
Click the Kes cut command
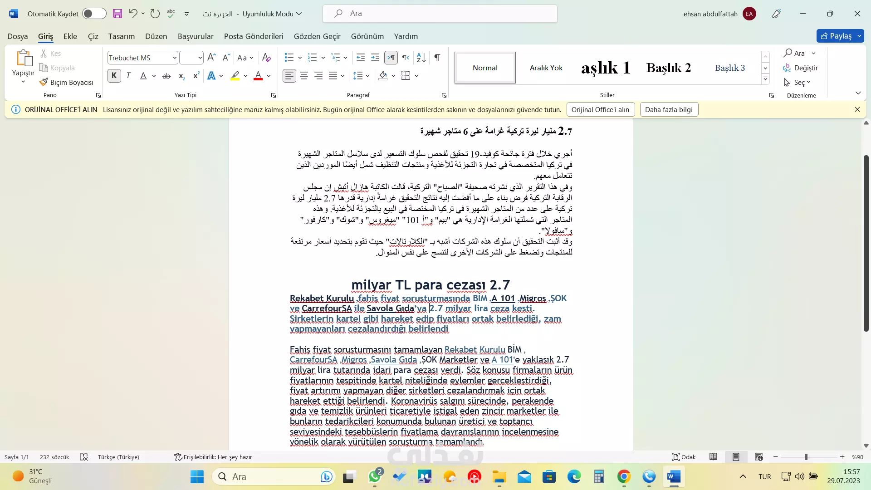(x=50, y=54)
